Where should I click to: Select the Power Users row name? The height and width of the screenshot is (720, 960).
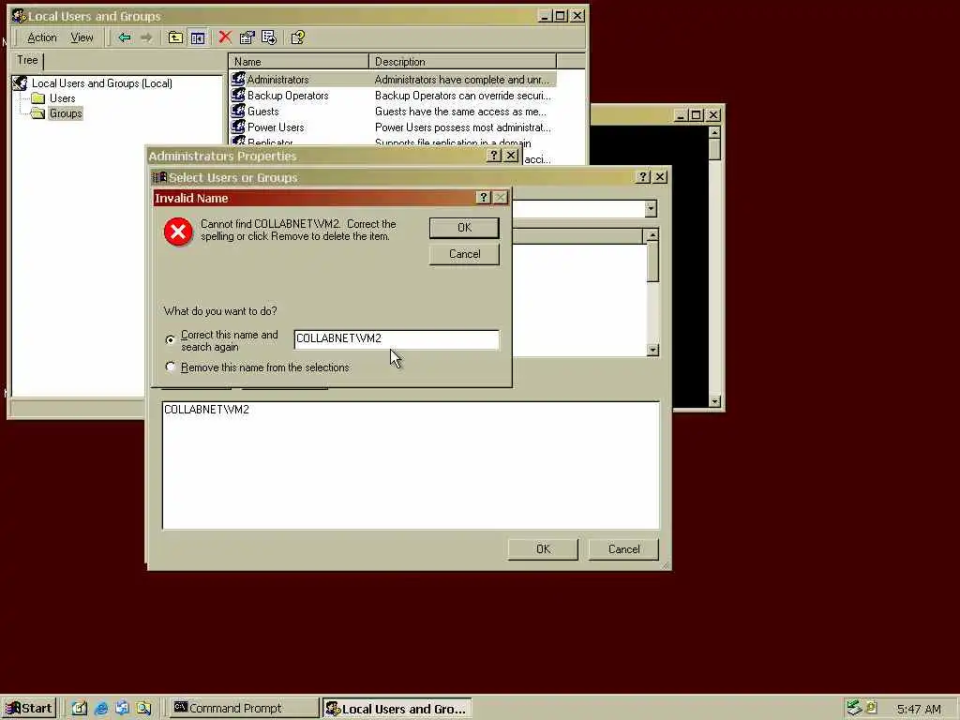click(x=276, y=127)
